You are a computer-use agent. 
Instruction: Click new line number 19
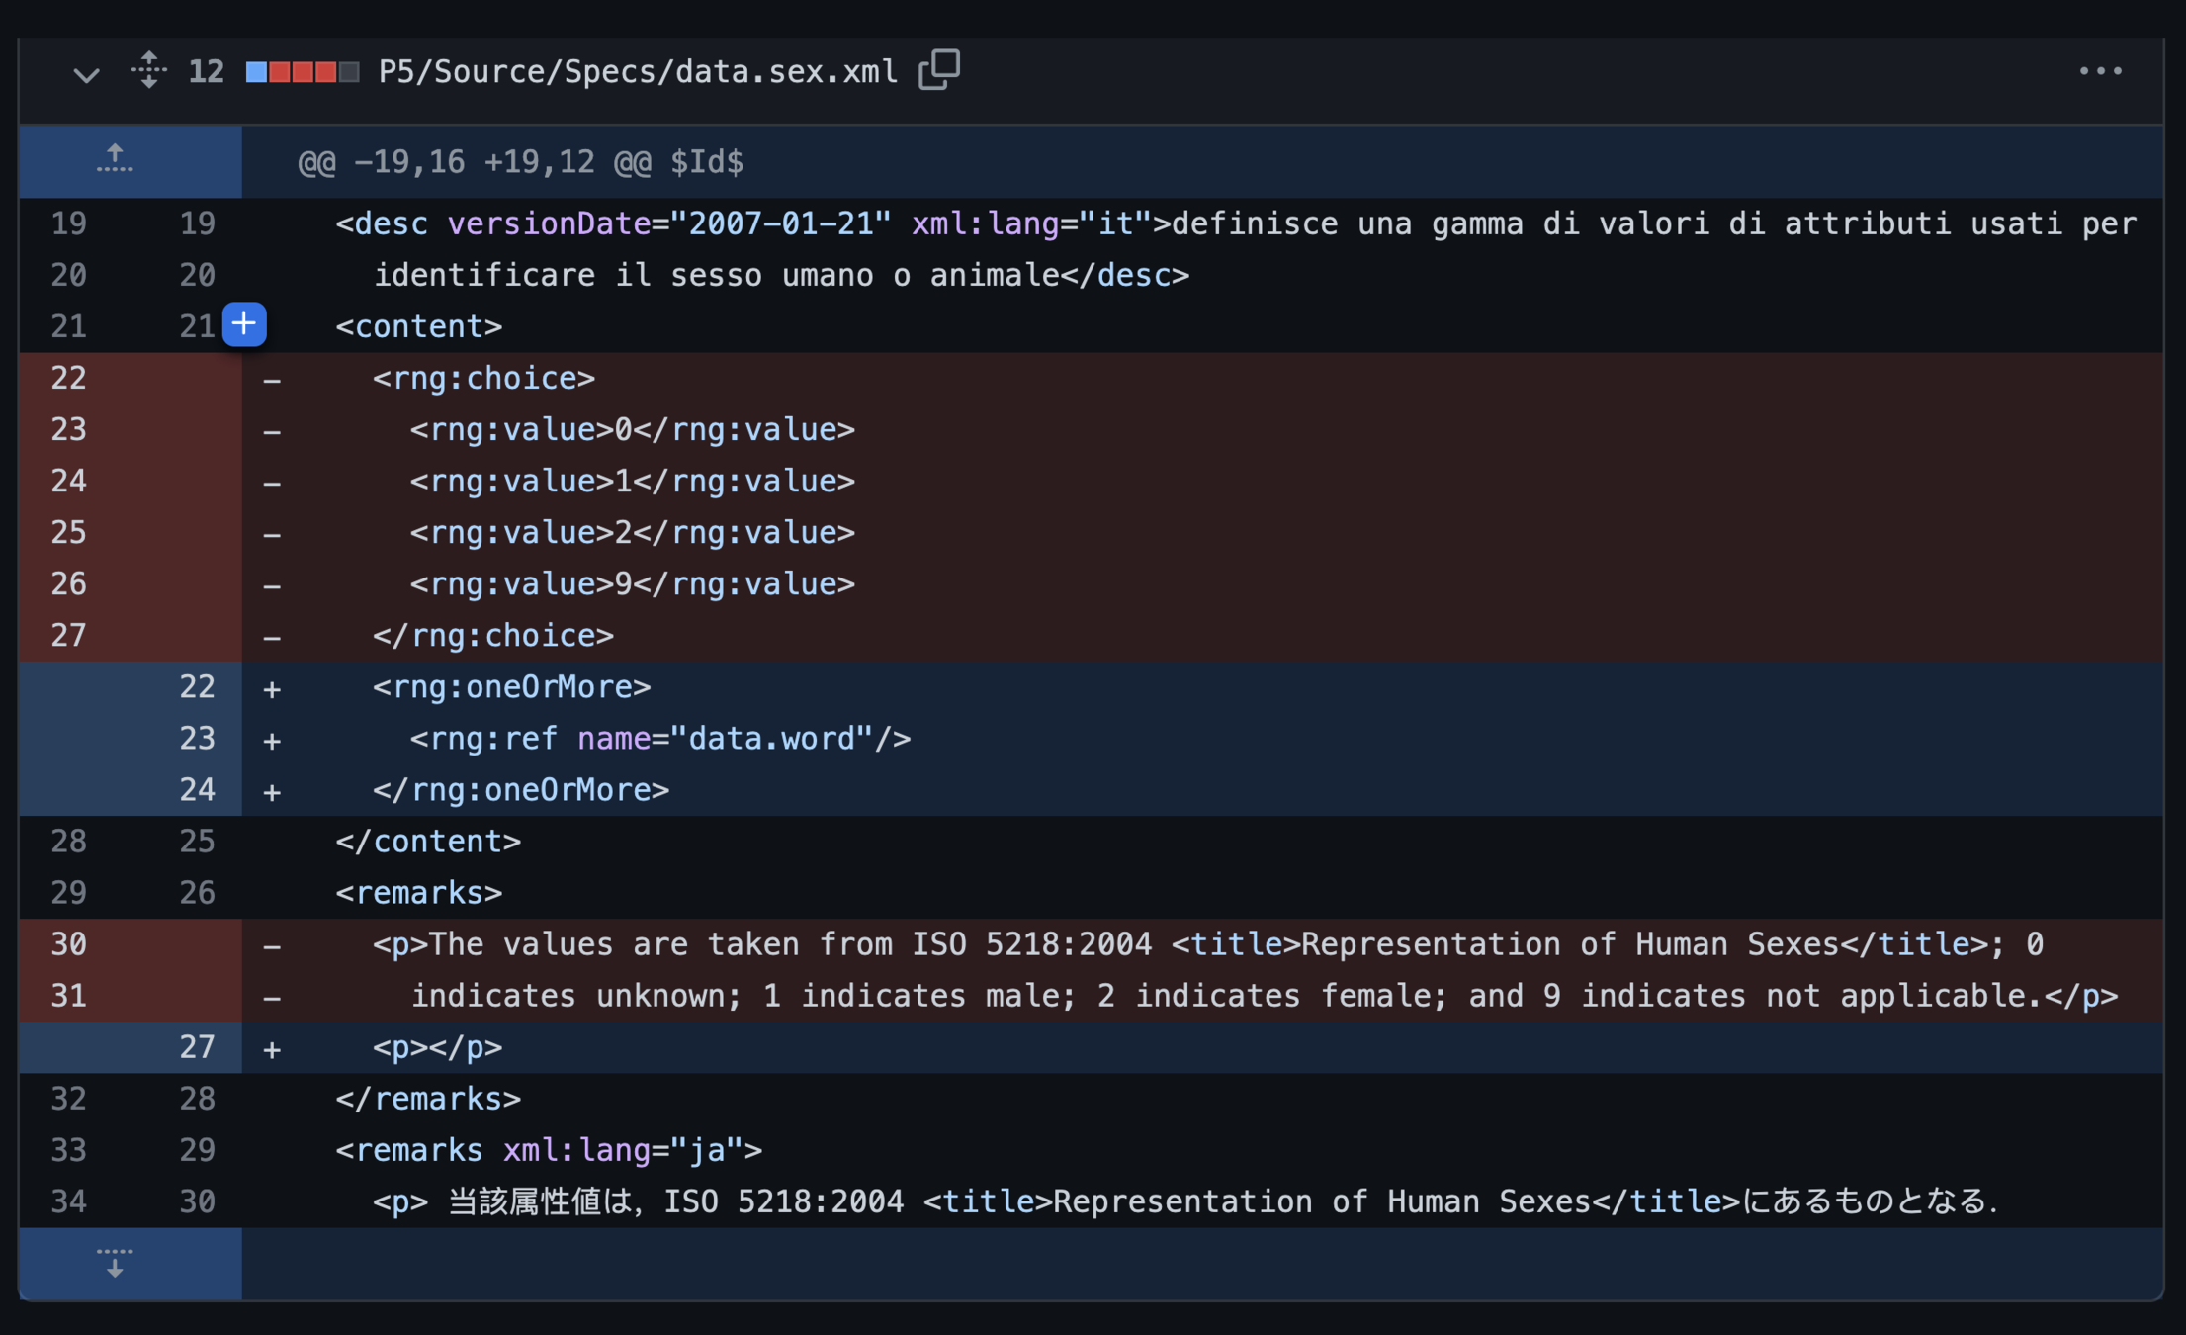(197, 223)
